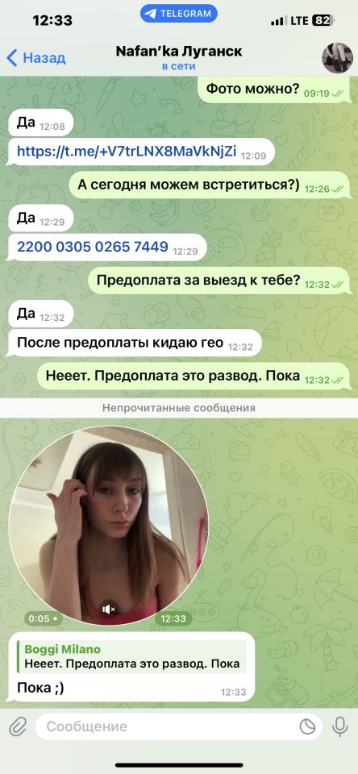Tap the Telegram pill in status bar
358x774 pixels.
(x=179, y=14)
